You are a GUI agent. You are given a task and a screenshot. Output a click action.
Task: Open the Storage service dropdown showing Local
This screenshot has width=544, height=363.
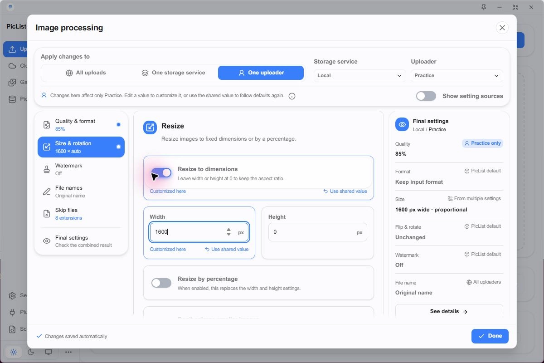pos(359,76)
